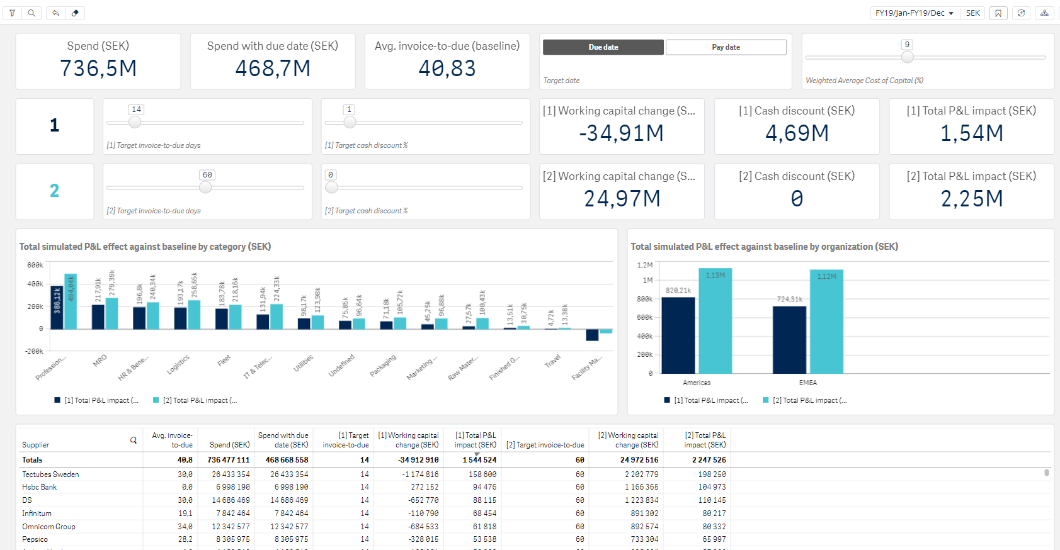1060x550 pixels.
Task: Switch target date to Pay date
Action: point(726,47)
